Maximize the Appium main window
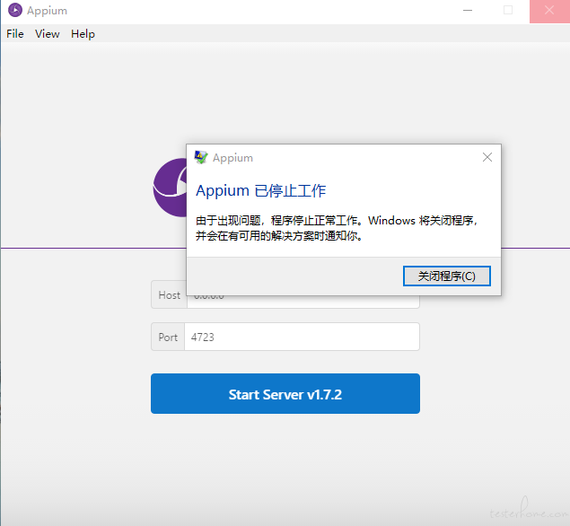The height and width of the screenshot is (526, 570). (508, 11)
